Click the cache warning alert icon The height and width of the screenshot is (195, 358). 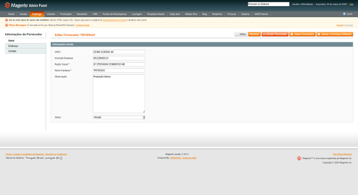(x=6, y=20)
